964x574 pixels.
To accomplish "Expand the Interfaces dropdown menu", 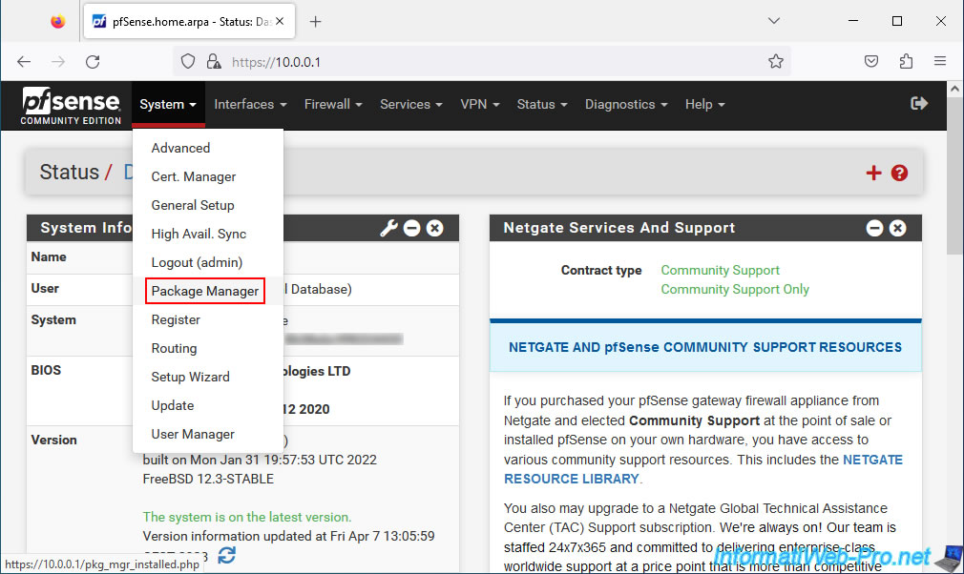I will click(250, 104).
